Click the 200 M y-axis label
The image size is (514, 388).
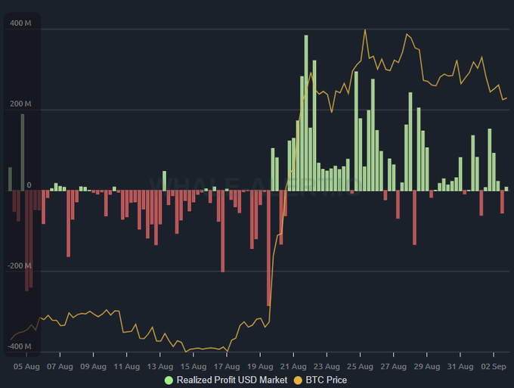click(20, 104)
